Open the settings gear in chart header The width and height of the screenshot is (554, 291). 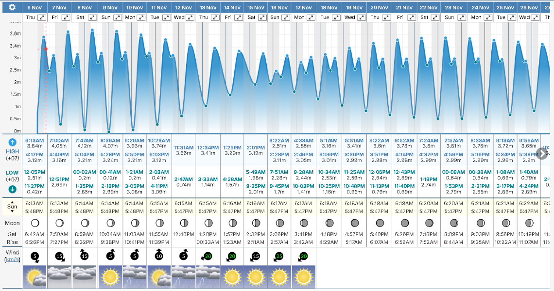[x=12, y=7]
